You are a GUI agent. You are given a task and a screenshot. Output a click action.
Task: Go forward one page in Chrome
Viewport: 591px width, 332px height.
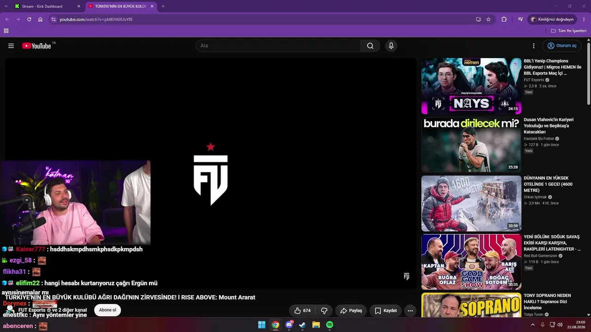pyautogui.click(x=18, y=19)
